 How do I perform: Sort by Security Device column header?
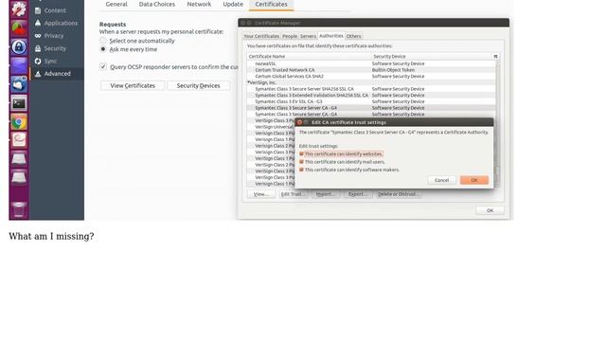pos(432,57)
